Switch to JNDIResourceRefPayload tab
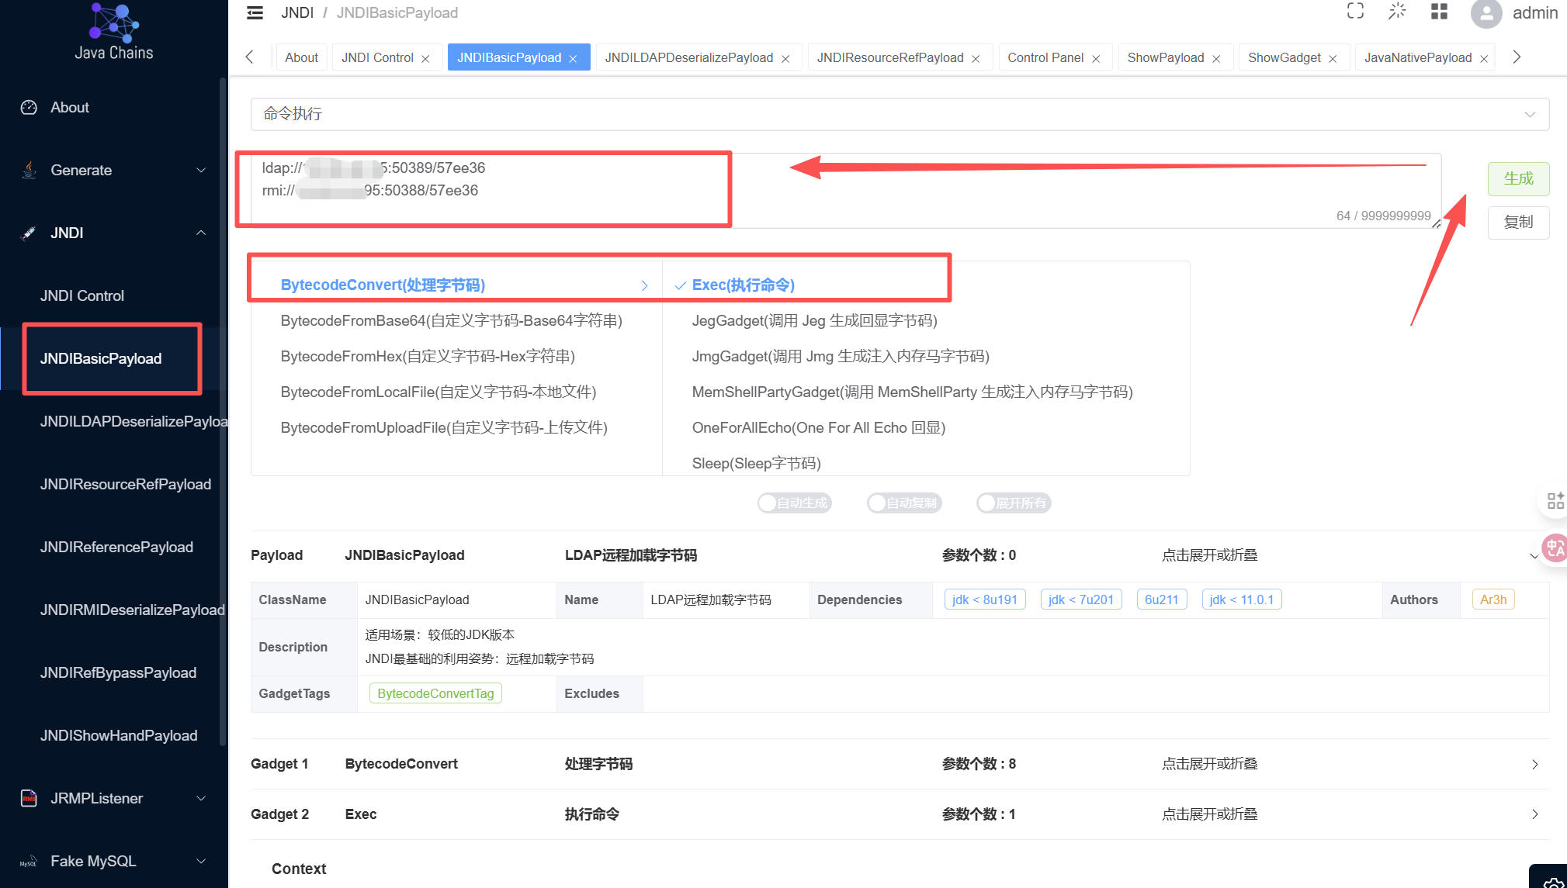This screenshot has width=1567, height=888. 889,58
